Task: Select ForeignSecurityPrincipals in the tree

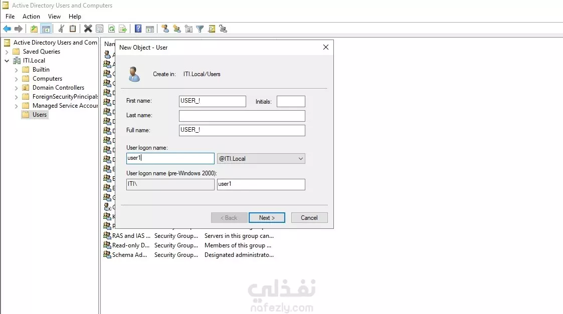Action: click(x=65, y=97)
